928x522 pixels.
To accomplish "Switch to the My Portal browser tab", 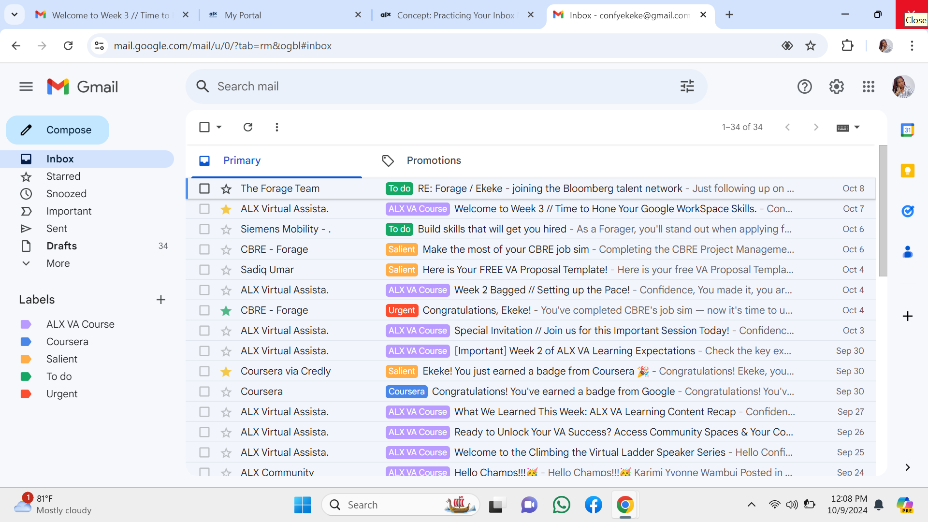I will point(285,15).
